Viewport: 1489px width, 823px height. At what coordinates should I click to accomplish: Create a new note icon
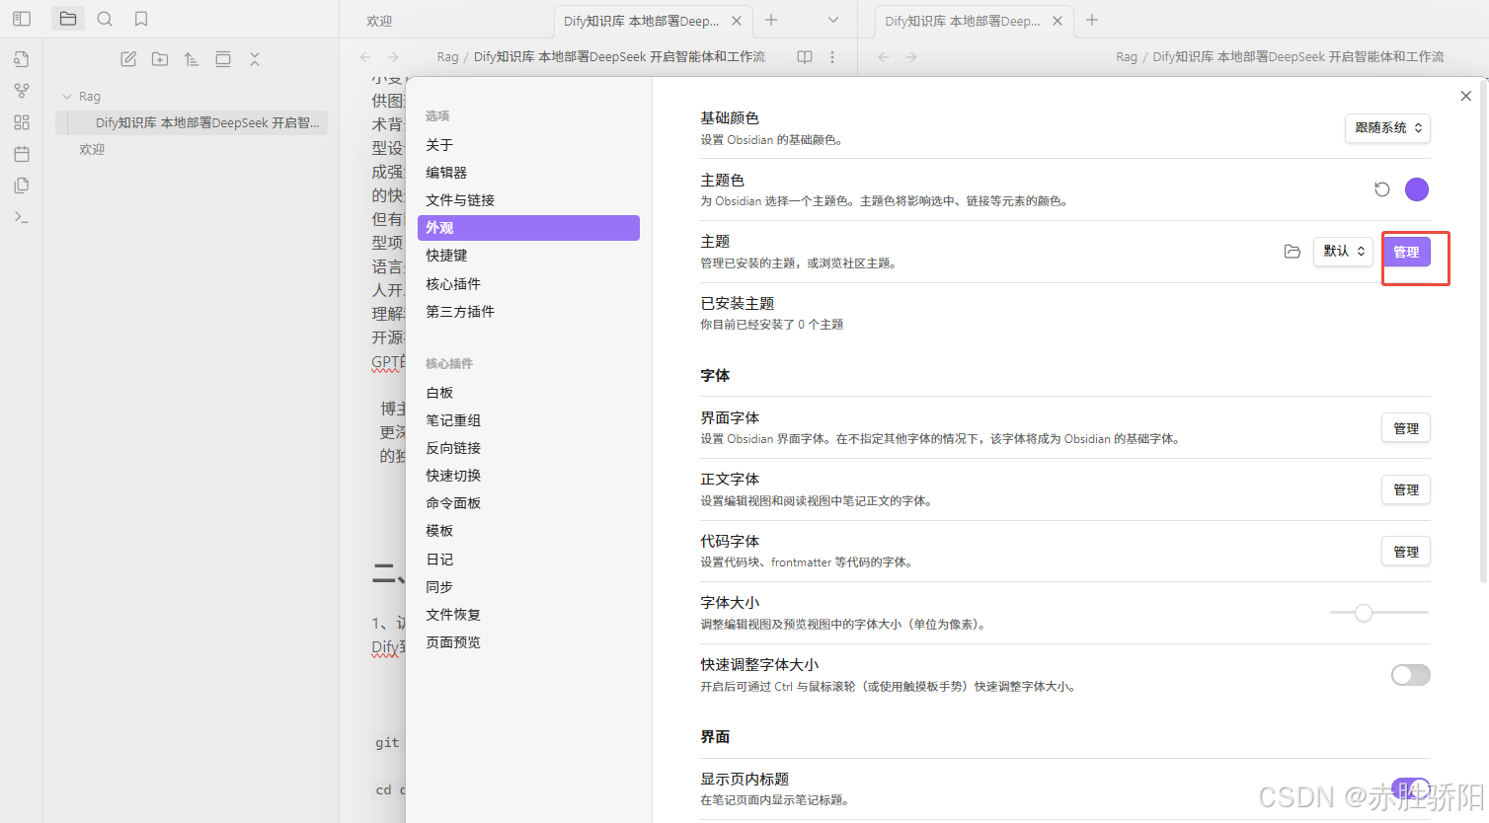click(128, 59)
